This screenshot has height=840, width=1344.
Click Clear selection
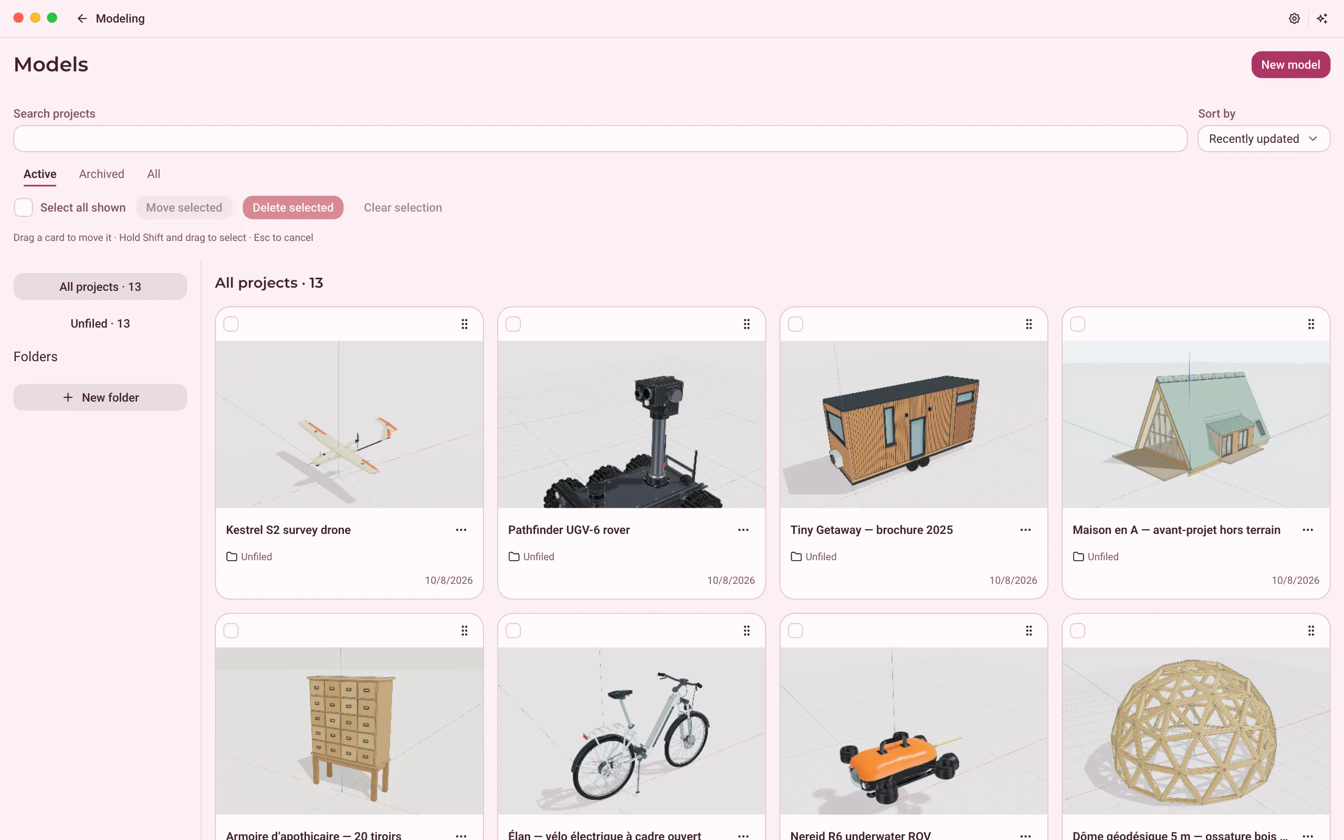403,207
